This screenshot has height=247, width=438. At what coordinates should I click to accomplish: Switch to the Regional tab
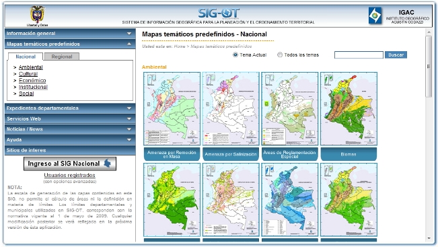point(62,57)
